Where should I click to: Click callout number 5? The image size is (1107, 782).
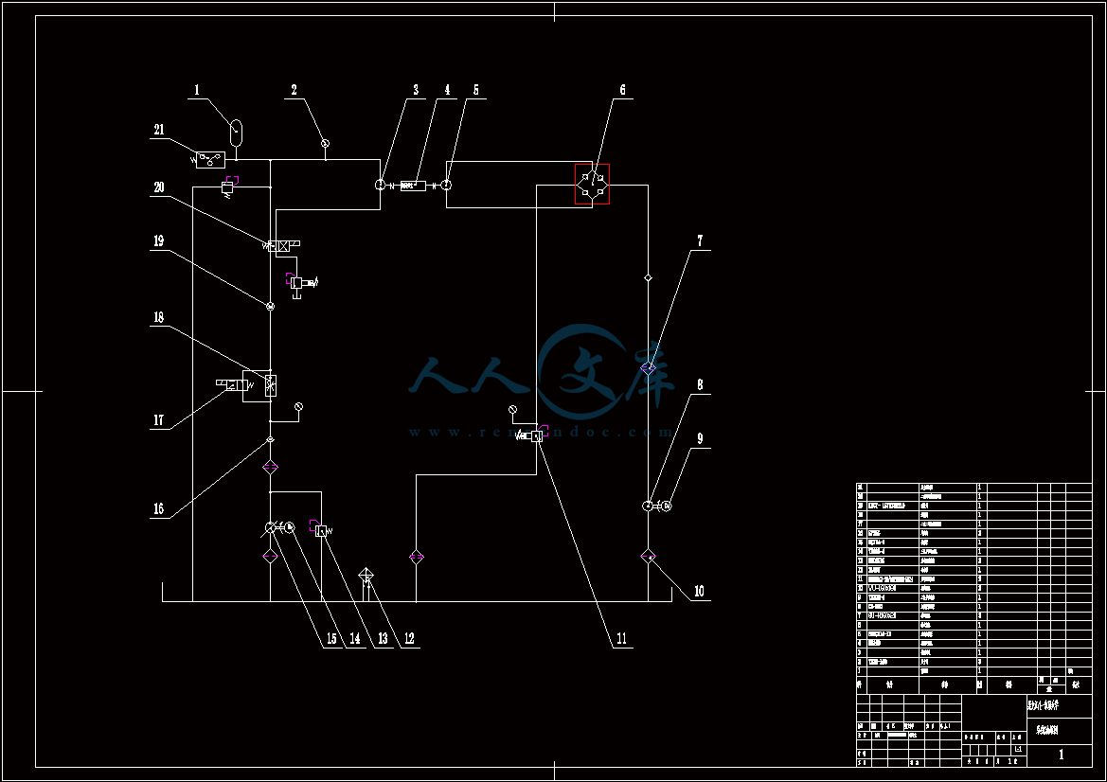(x=475, y=90)
